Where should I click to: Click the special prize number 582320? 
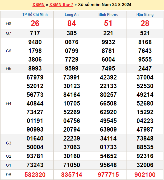[35, 174]
